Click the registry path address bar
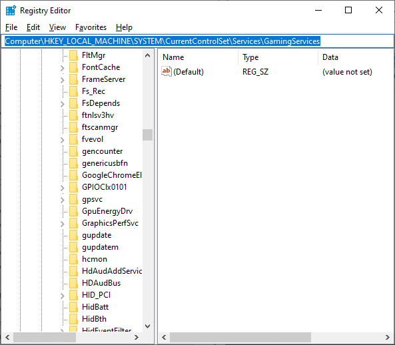The width and height of the screenshot is (395, 345). [197, 41]
